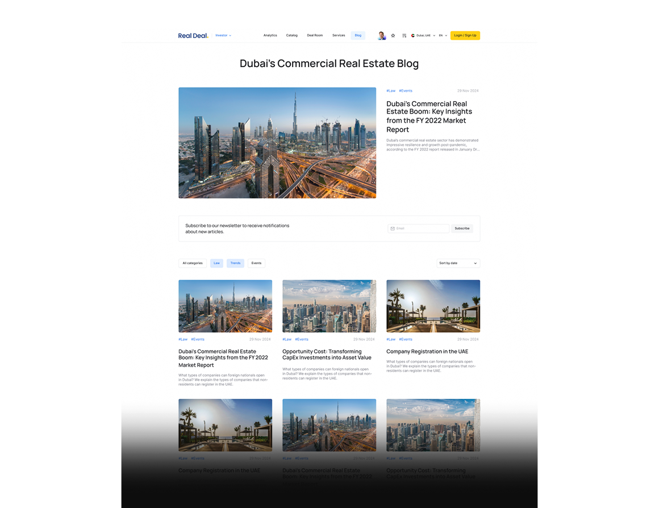The width and height of the screenshot is (659, 508).
Task: Click the Real Deal logo
Action: pyautogui.click(x=193, y=35)
